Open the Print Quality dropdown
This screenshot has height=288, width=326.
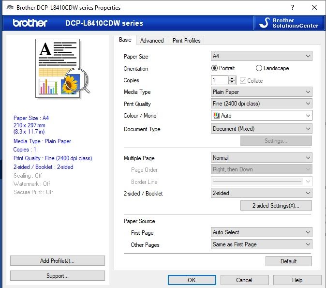261,104
